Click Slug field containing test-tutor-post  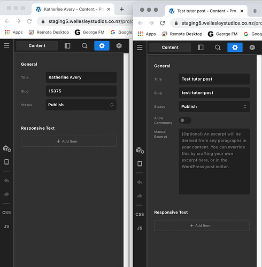(214, 93)
